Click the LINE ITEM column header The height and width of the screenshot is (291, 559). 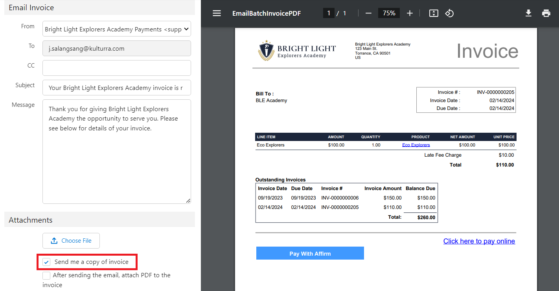point(266,137)
